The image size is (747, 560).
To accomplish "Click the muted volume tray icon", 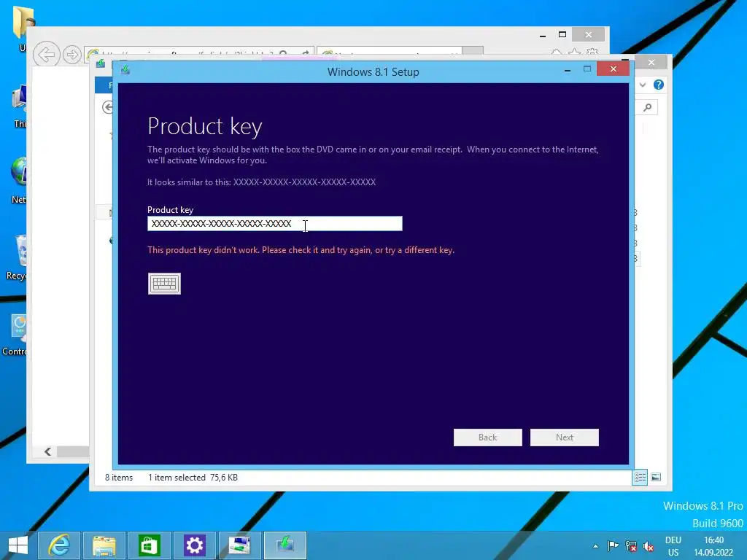I will (649, 546).
